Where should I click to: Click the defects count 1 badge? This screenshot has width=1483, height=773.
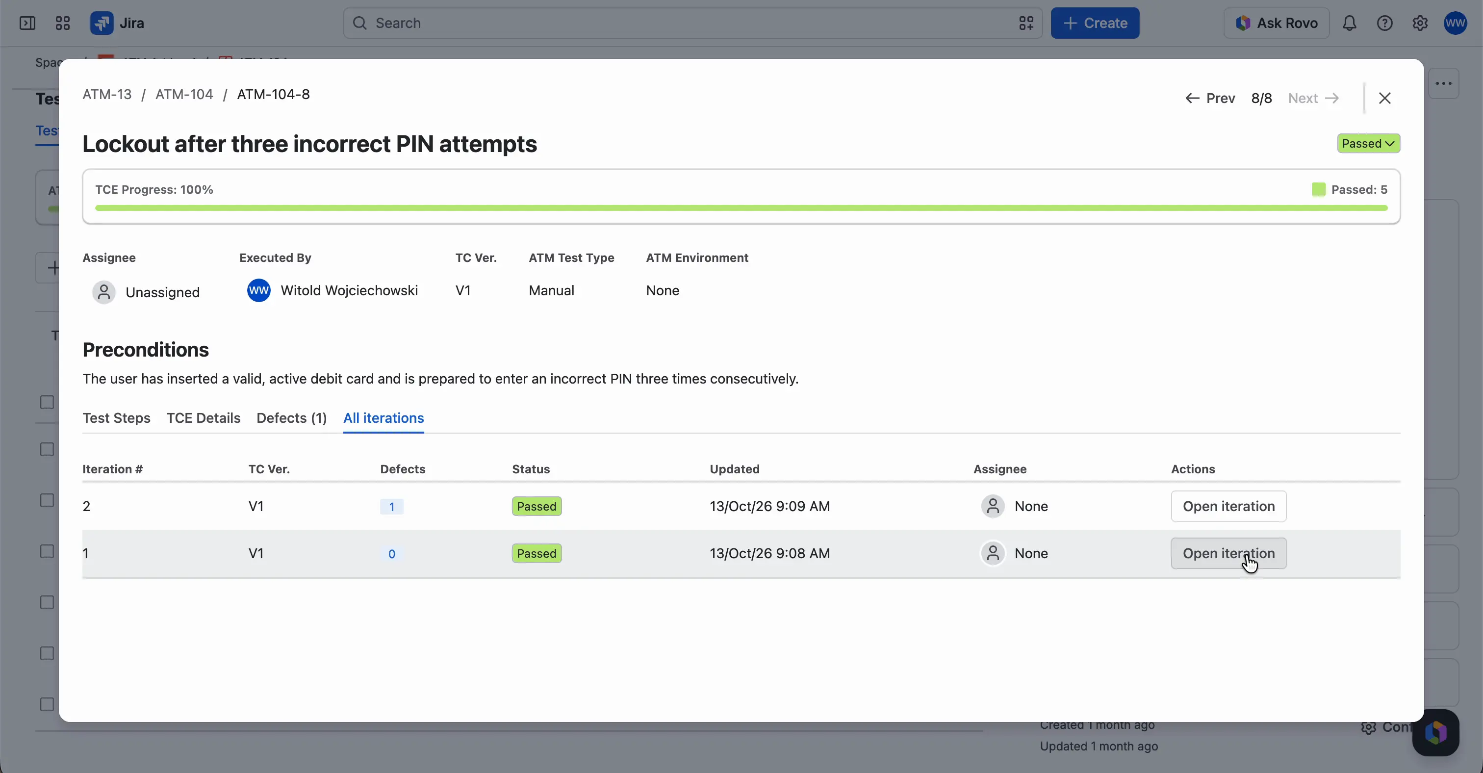pos(391,507)
